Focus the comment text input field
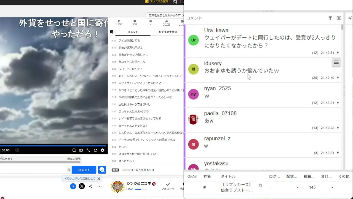The height and width of the screenshot is (199, 353). [33, 170]
